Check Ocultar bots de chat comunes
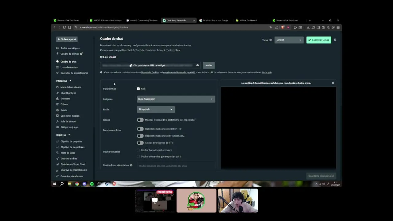Image resolution: width=393 pixels, height=221 pixels. click(138, 150)
